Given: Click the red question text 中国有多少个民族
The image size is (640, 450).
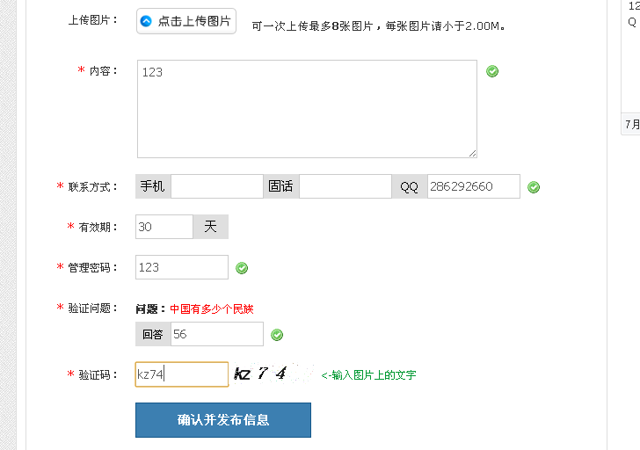Looking at the screenshot, I should (212, 308).
